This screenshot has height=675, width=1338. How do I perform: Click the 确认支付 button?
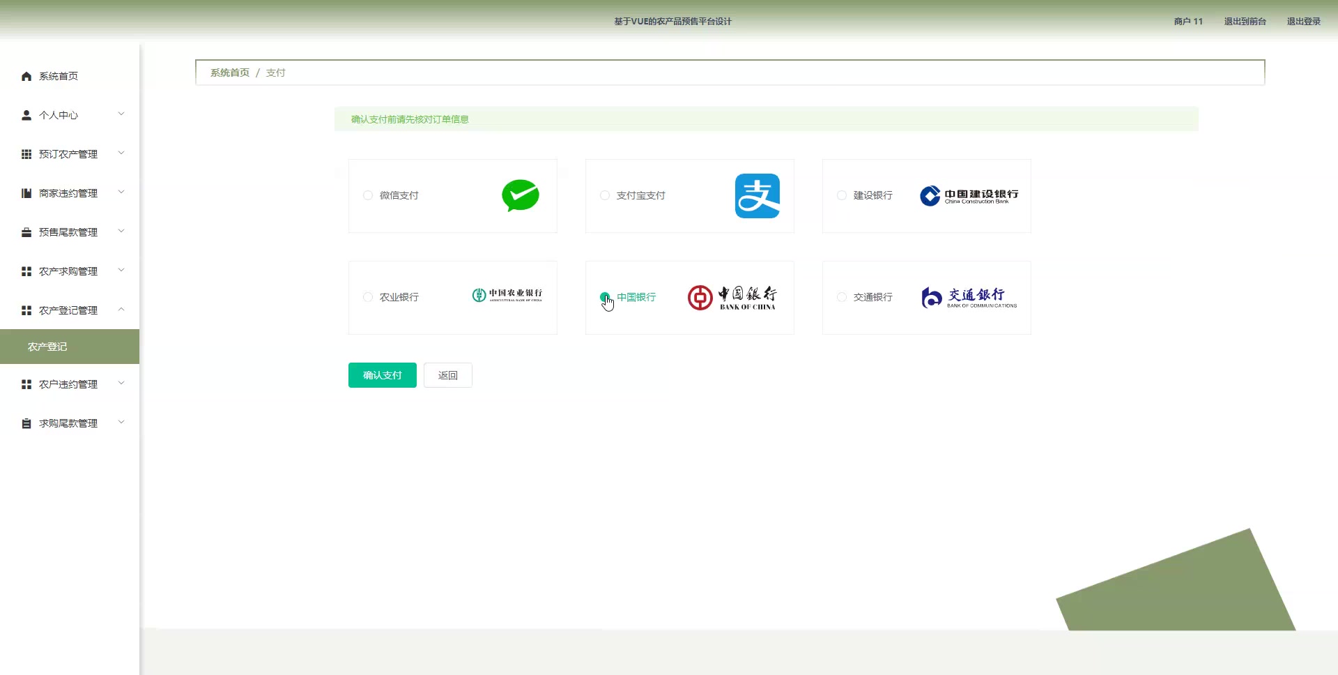pyautogui.click(x=383, y=375)
